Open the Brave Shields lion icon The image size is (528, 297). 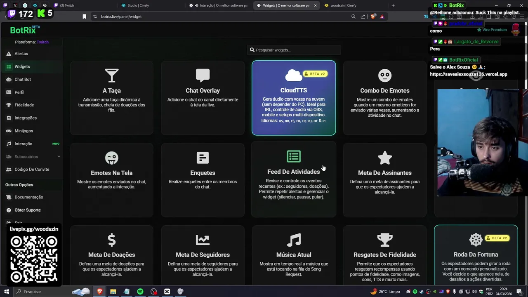coord(373,16)
